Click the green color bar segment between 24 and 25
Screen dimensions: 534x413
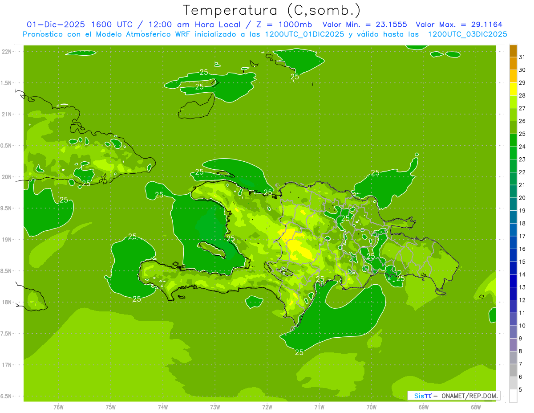[x=513, y=140]
